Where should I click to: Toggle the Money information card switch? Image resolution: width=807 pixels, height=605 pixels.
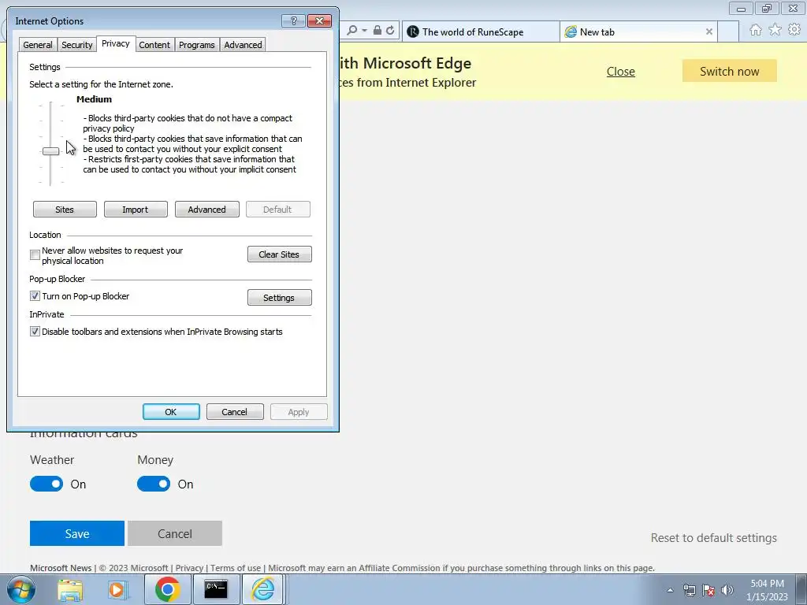pos(154,484)
